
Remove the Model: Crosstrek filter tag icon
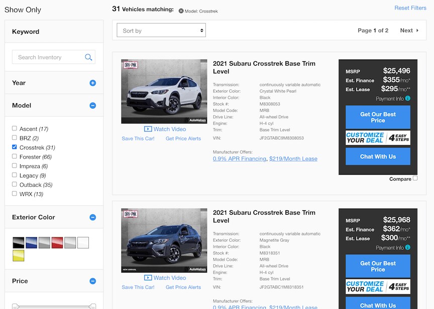point(181,11)
